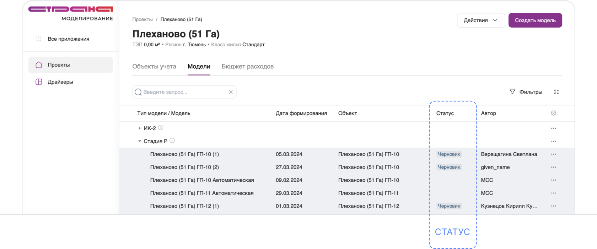Screen dimensions: 597x249
Task: Click info icon next to Стадия Р
Action: [x=172, y=141]
